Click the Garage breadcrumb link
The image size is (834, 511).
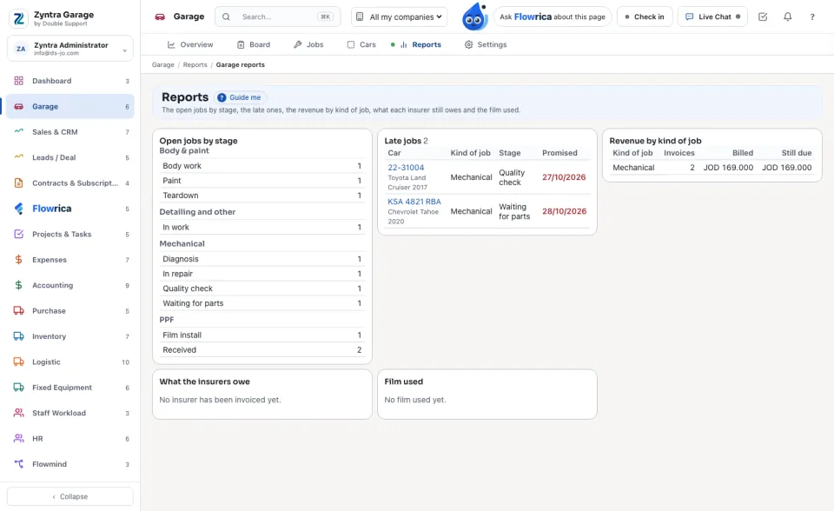point(162,65)
